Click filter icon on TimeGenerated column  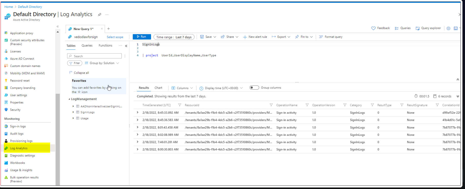(x=180, y=105)
